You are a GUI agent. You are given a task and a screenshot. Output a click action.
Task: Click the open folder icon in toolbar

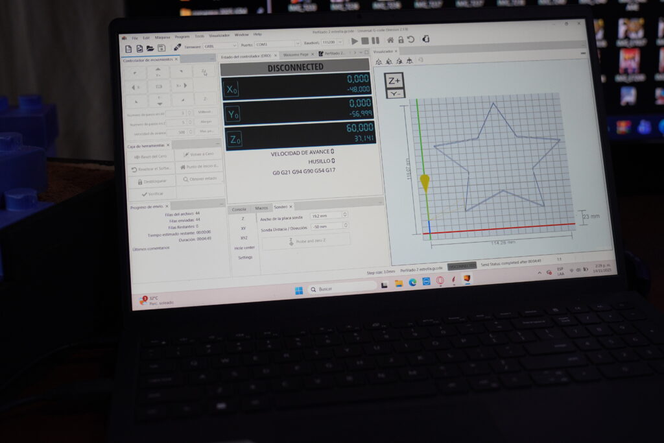[x=150, y=48]
